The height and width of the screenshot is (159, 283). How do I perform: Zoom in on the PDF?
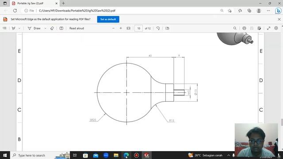(121, 28)
